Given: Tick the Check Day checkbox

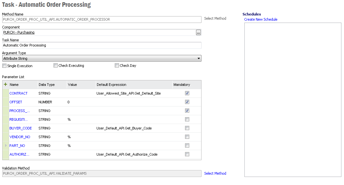Looking at the screenshot, I should pos(117,66).
